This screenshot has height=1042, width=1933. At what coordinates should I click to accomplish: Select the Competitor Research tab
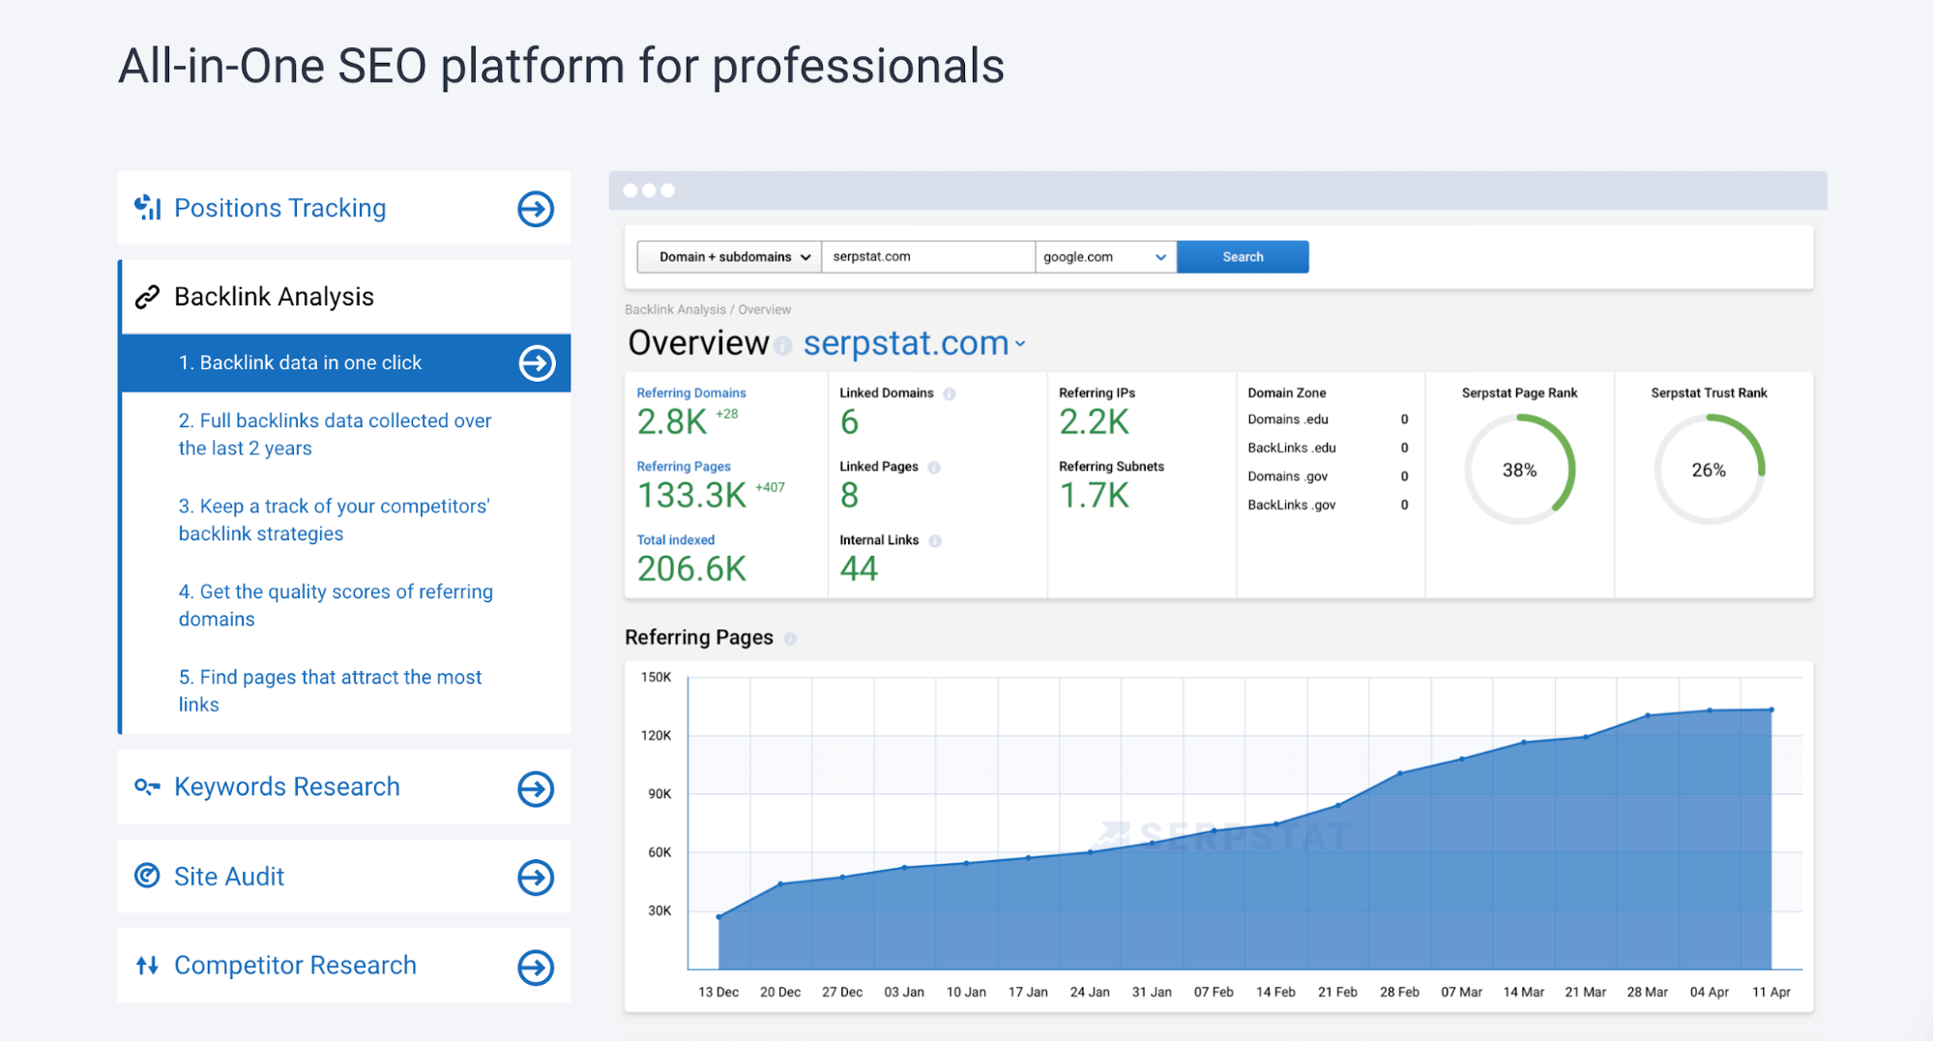coord(344,966)
